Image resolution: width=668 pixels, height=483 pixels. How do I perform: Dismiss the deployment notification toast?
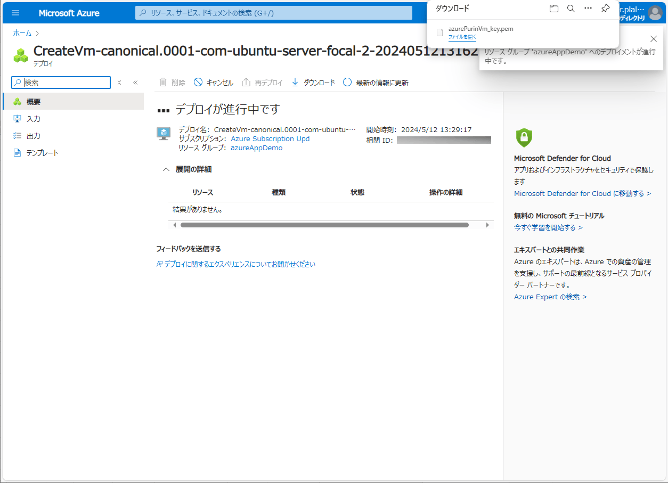654,38
